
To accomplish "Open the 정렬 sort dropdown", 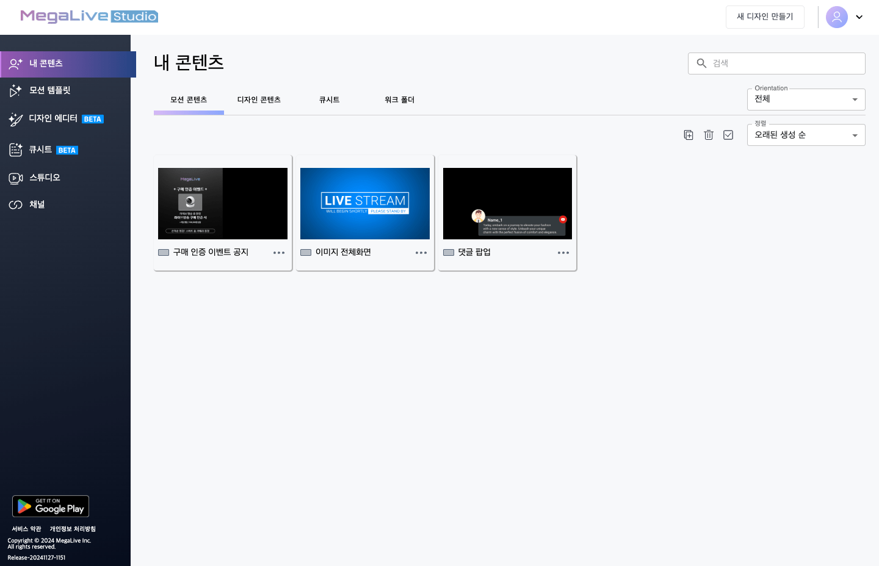I will point(806,135).
